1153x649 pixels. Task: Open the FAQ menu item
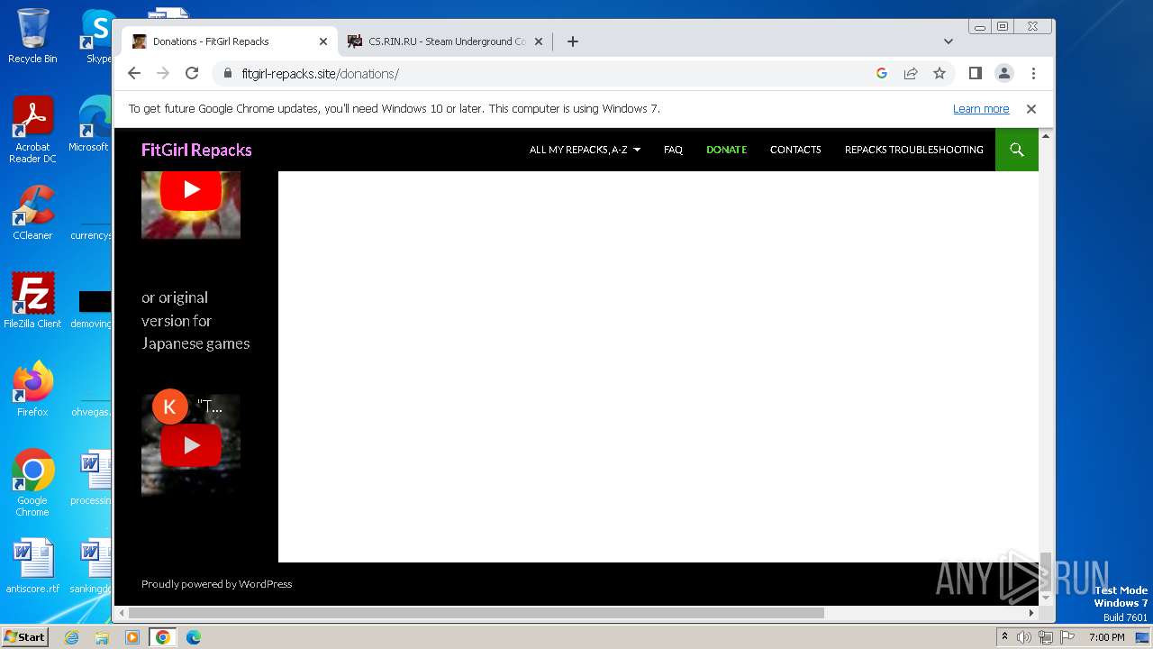673,150
